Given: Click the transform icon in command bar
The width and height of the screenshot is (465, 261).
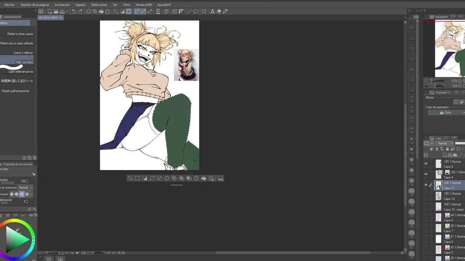Looking at the screenshot, I should click(108, 11).
